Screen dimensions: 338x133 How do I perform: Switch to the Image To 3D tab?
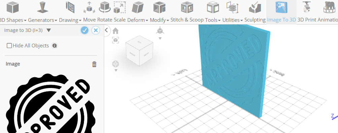(281, 12)
